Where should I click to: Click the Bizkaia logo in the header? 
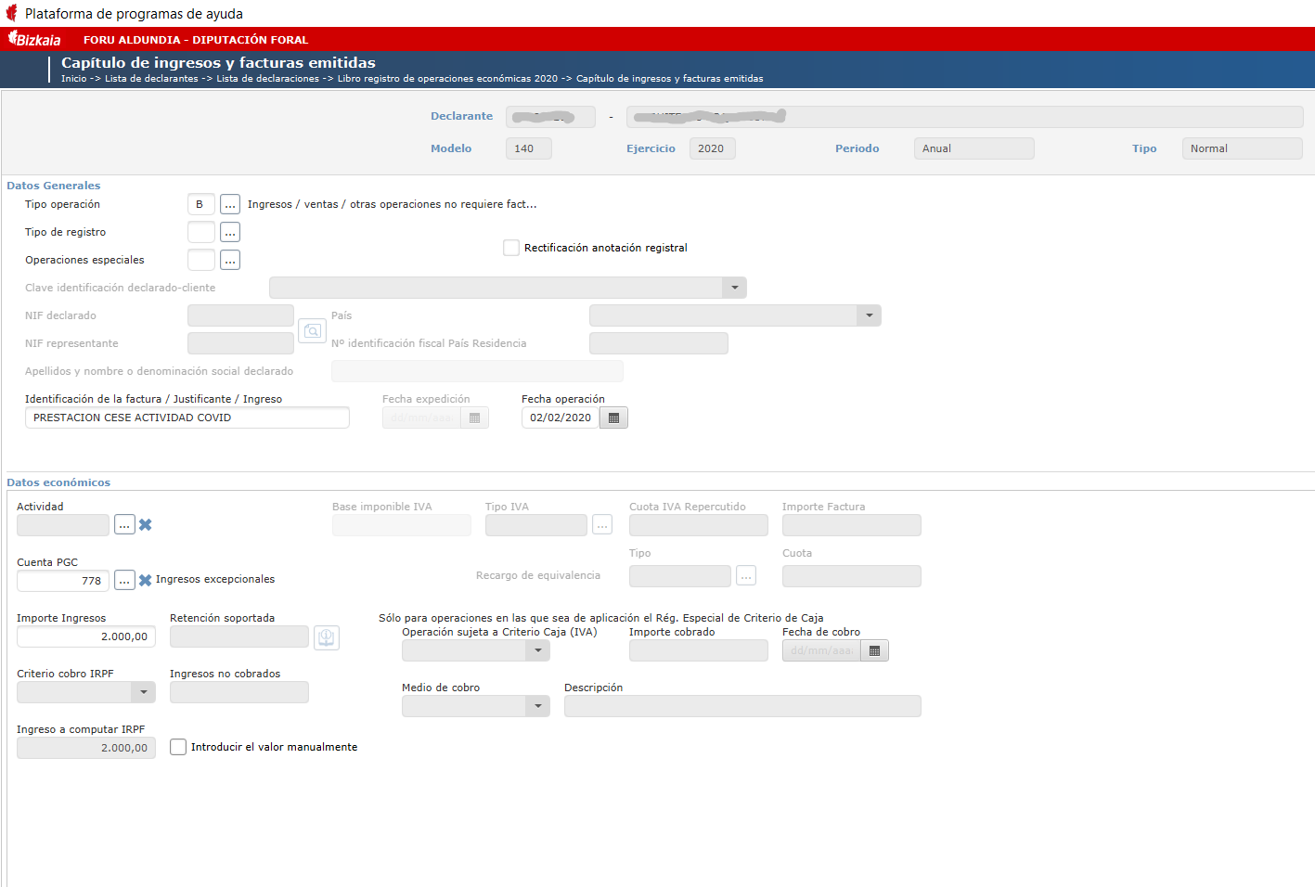[x=34, y=39]
